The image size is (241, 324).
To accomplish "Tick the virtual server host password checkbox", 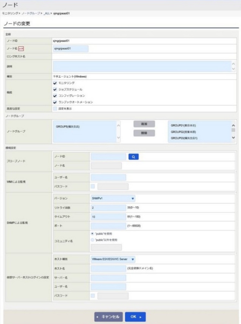I will (93, 296).
